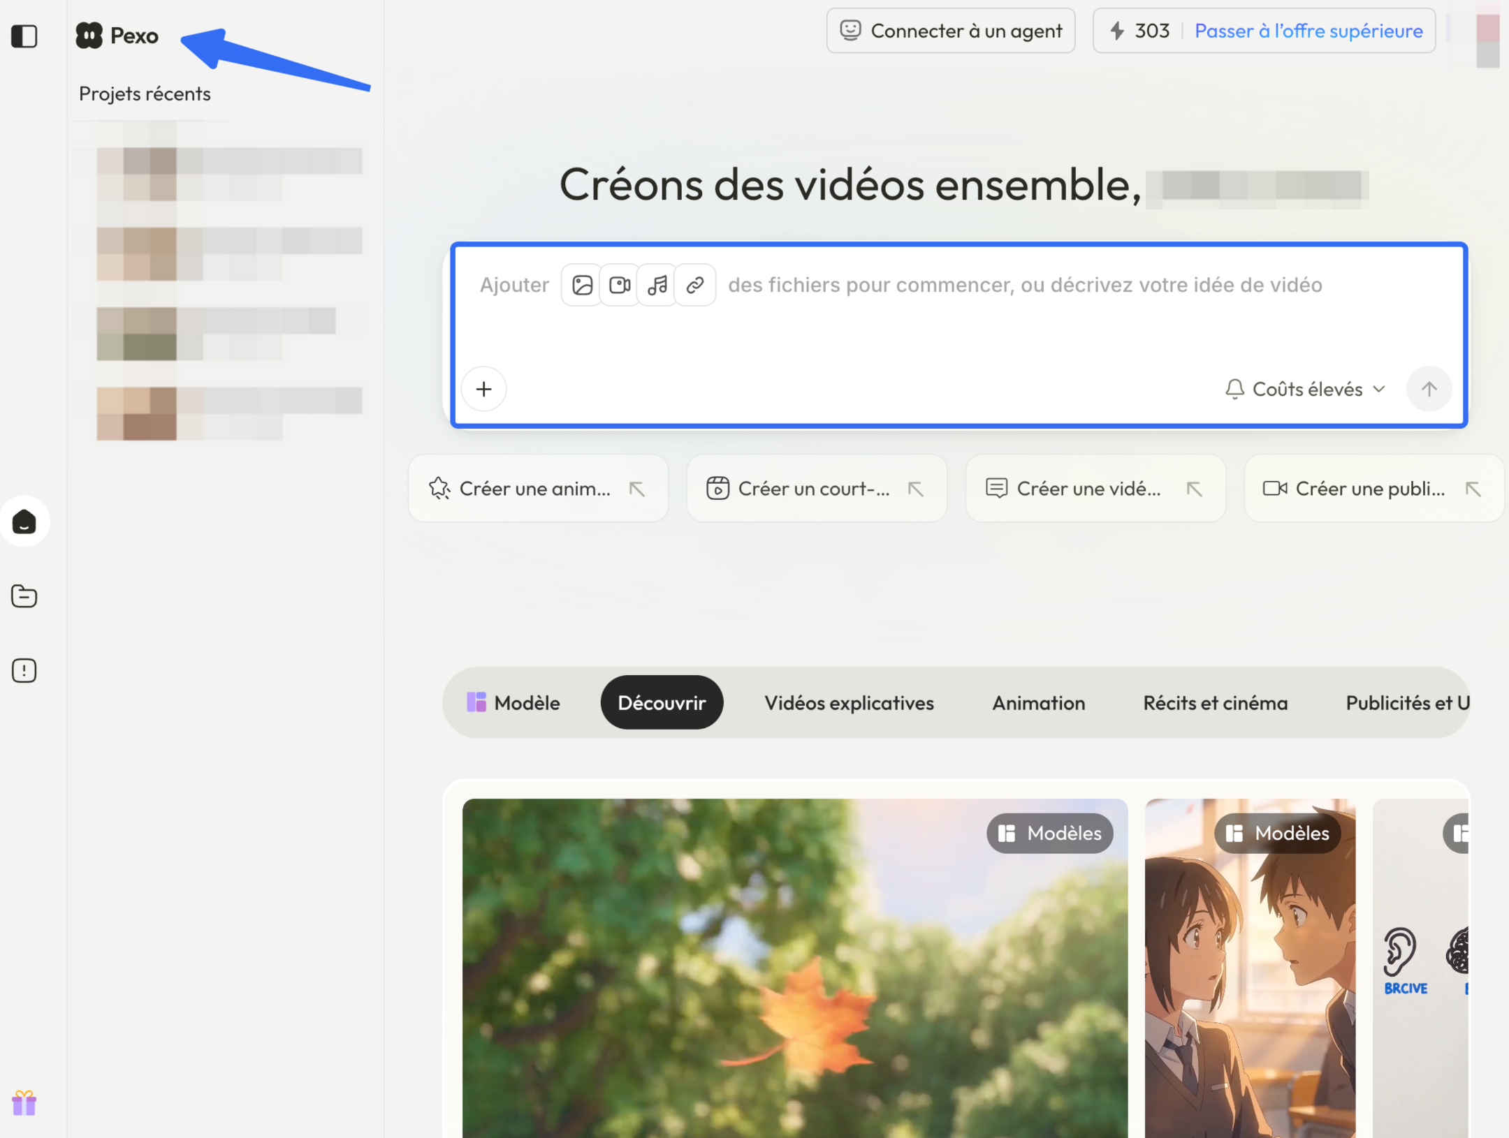
Task: Choose the Créer une vidé... suggestion
Action: coord(1095,488)
